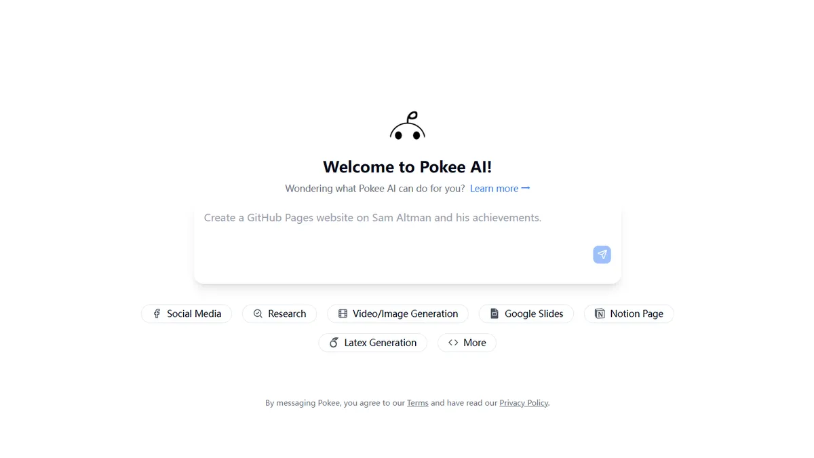Viewport: 814px width, 458px height.
Task: Pick the Video/Image Generation option
Action: (405, 313)
